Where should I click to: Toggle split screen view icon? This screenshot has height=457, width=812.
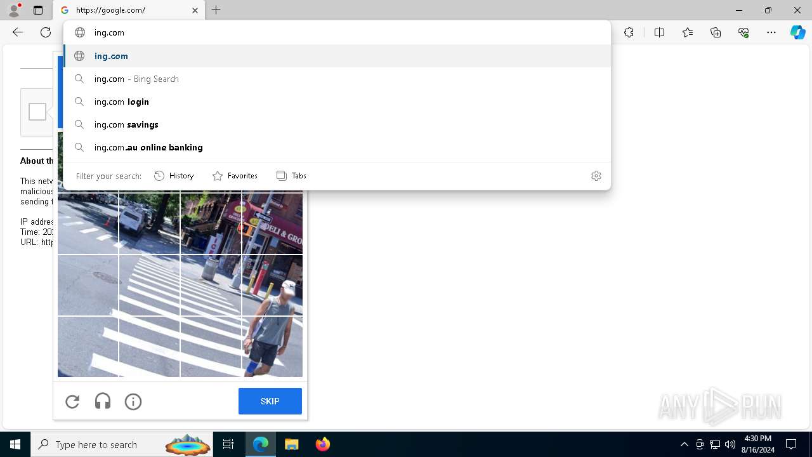659,32
